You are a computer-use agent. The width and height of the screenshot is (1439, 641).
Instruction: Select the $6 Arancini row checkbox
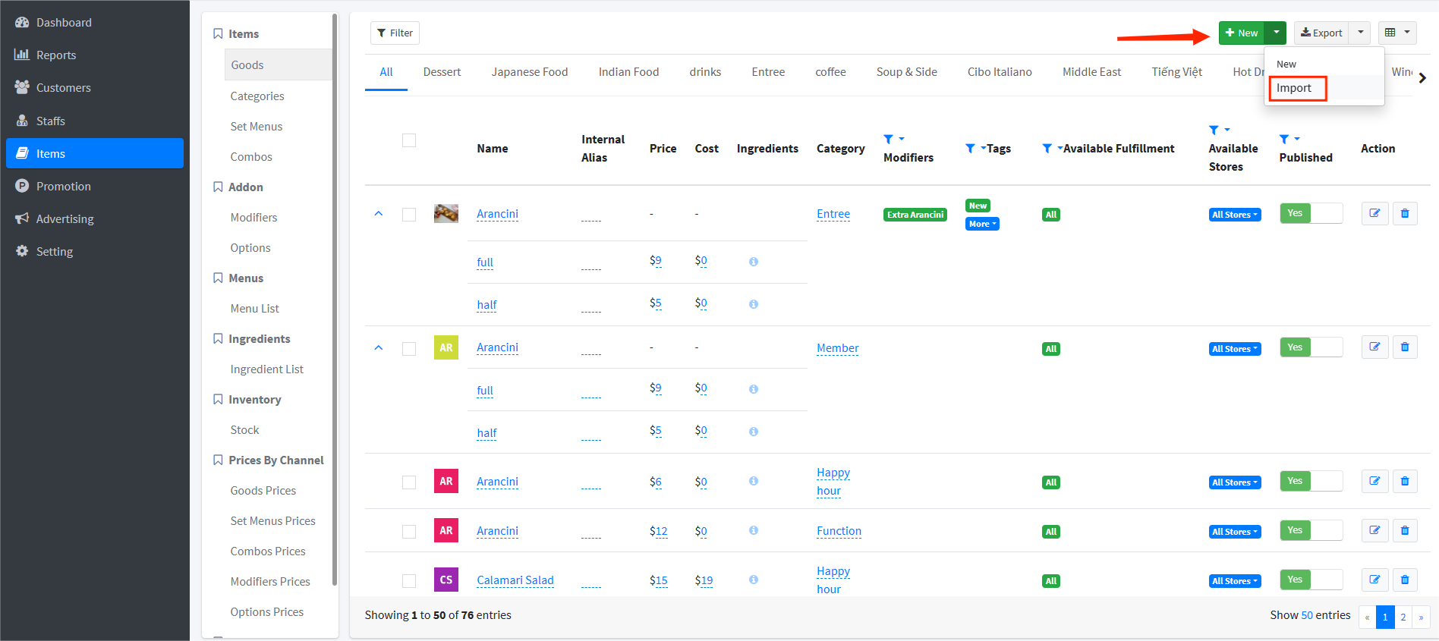tap(409, 482)
